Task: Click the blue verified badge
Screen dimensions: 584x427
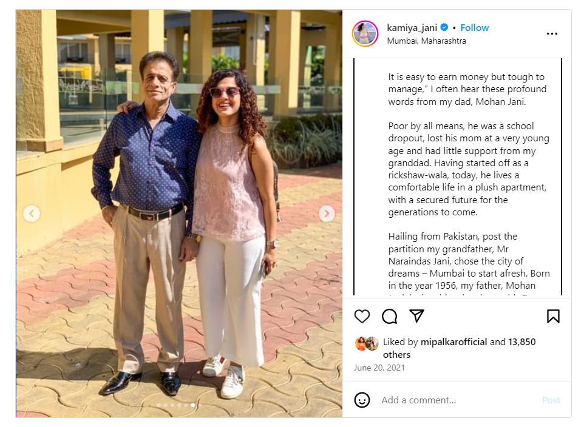Action: tap(444, 28)
